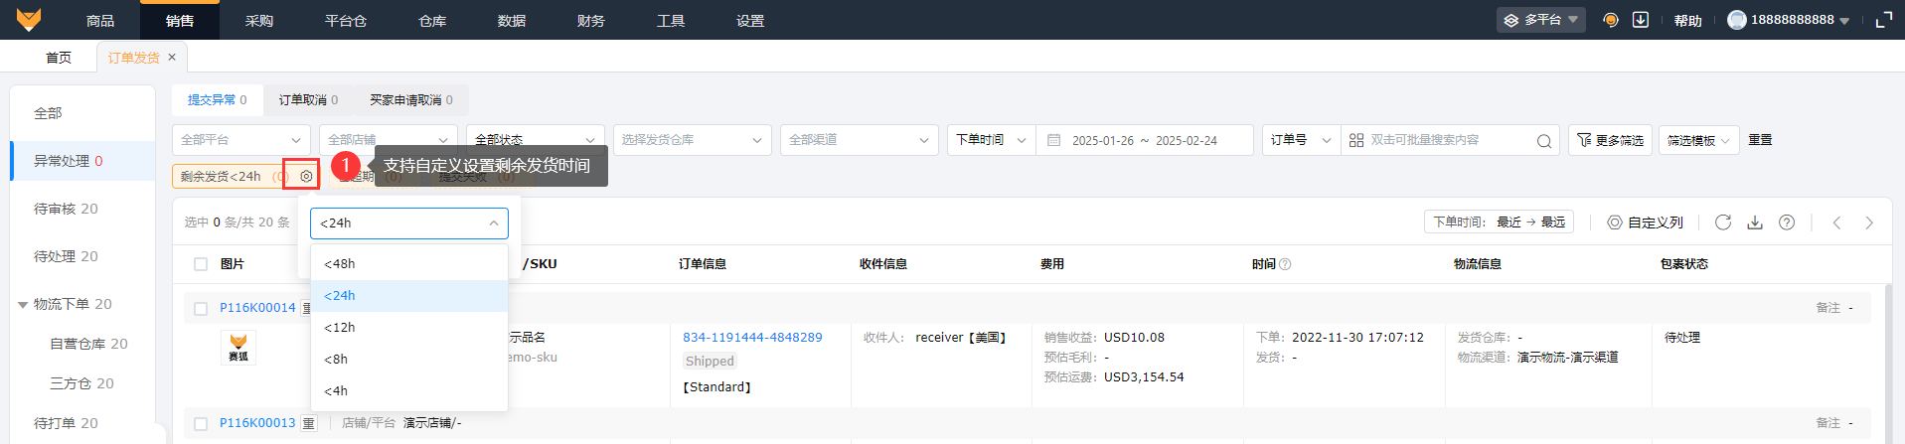Choose <48h from the dropdown list

(409, 264)
